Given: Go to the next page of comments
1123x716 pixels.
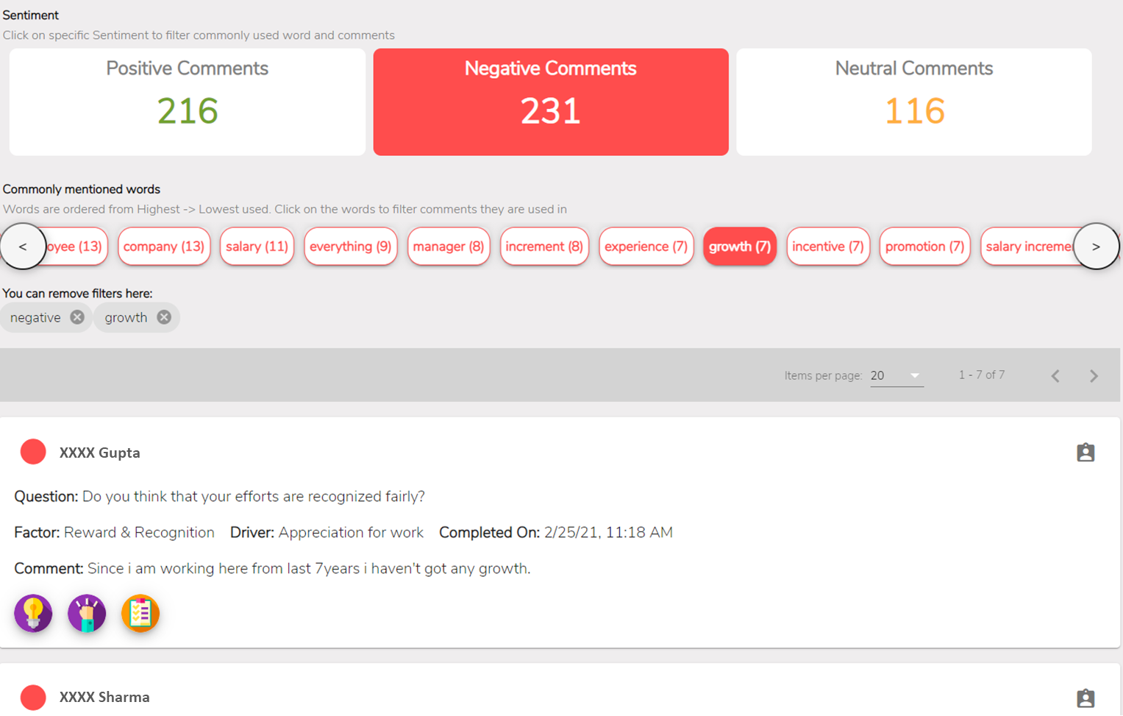Looking at the screenshot, I should 1094,376.
